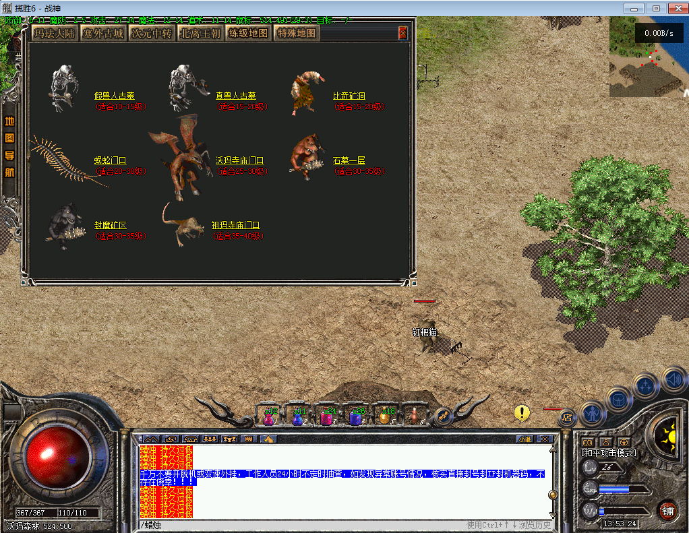Click the satellite icon beside the quick slots

pos(443,416)
